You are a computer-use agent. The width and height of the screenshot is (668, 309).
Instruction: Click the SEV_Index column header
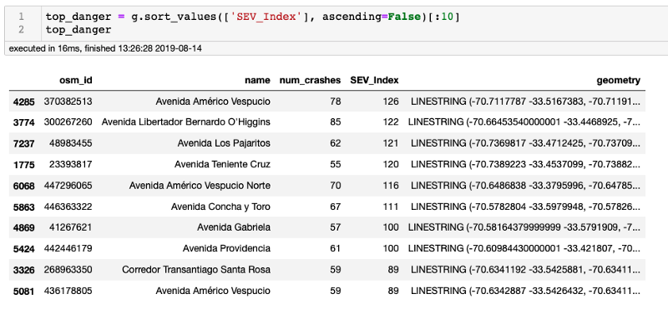coord(374,80)
